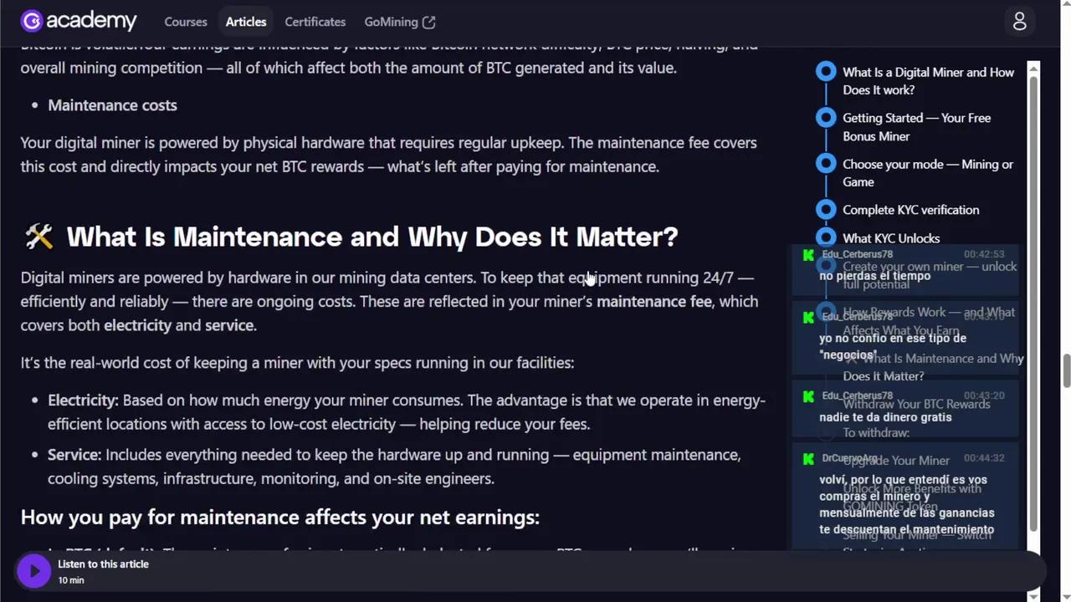
Task: Click the circle marker beside Getting Started
Action: [x=826, y=118]
